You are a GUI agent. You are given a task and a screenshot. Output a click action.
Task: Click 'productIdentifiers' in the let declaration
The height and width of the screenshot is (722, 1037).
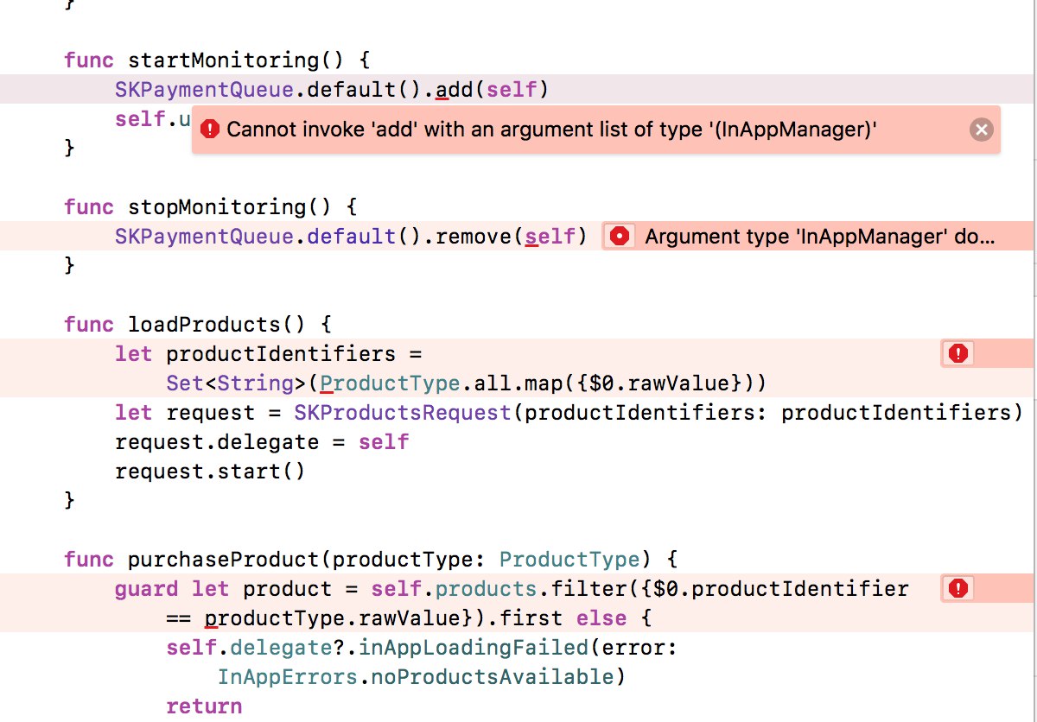(x=281, y=354)
